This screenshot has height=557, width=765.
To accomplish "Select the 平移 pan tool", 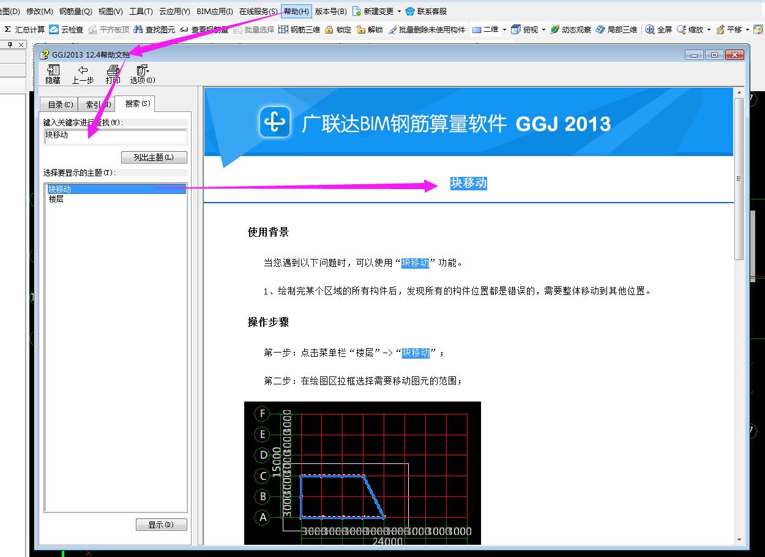I will click(728, 29).
